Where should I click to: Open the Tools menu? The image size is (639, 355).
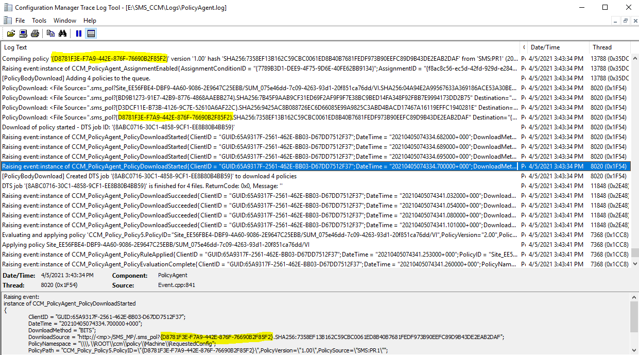pyautogui.click(x=39, y=21)
